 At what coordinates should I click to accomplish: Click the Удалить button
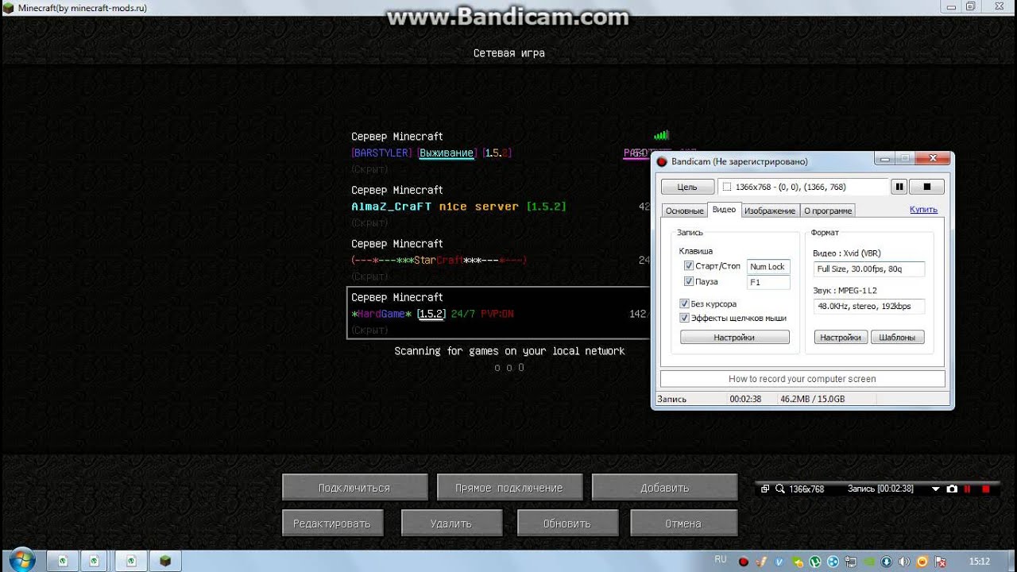point(451,524)
